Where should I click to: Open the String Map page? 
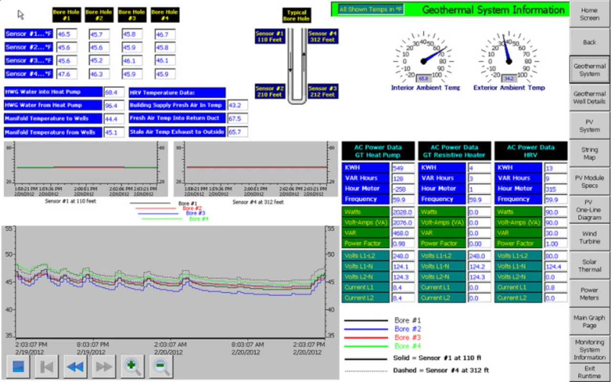pyautogui.click(x=590, y=153)
